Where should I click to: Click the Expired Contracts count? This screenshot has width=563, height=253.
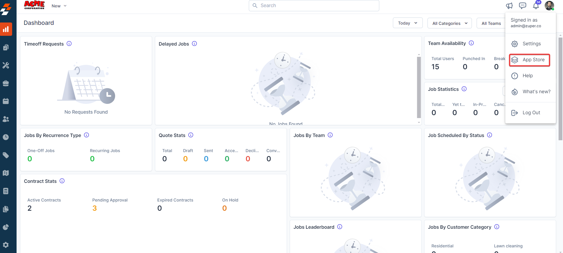(x=159, y=208)
